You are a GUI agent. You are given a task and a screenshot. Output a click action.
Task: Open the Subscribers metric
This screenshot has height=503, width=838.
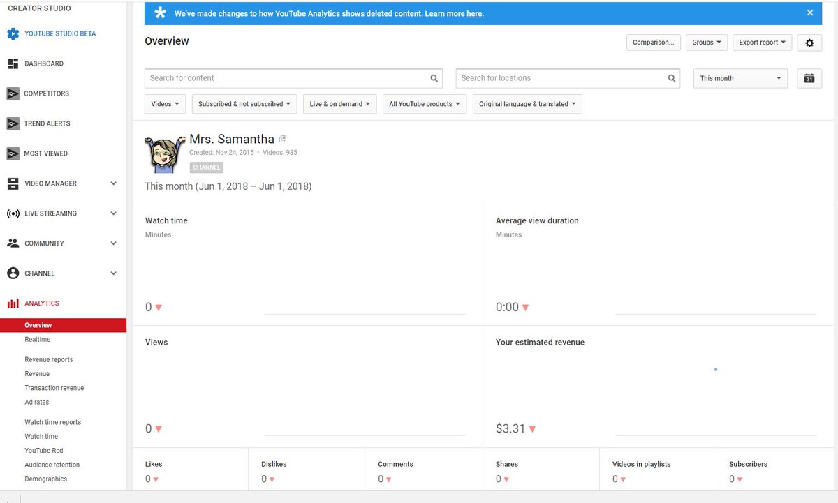pyautogui.click(x=748, y=464)
